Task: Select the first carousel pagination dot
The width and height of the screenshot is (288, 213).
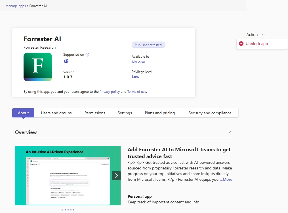Action: tap(62, 210)
